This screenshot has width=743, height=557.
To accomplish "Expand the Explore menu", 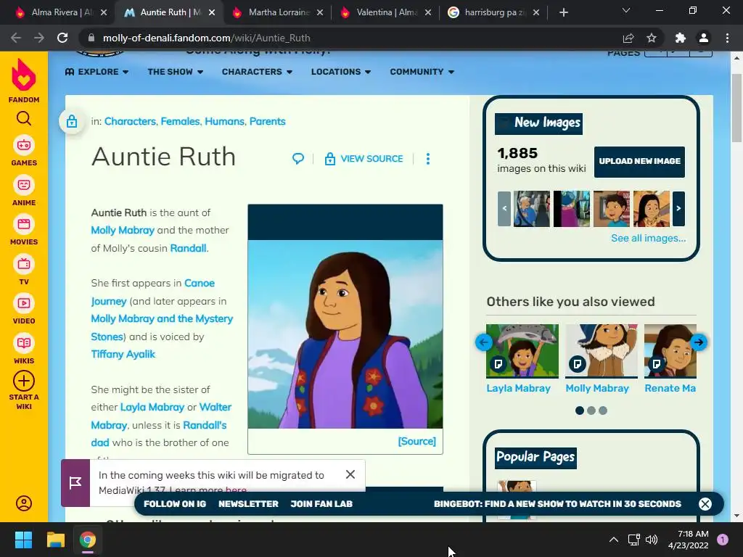I will (x=97, y=72).
